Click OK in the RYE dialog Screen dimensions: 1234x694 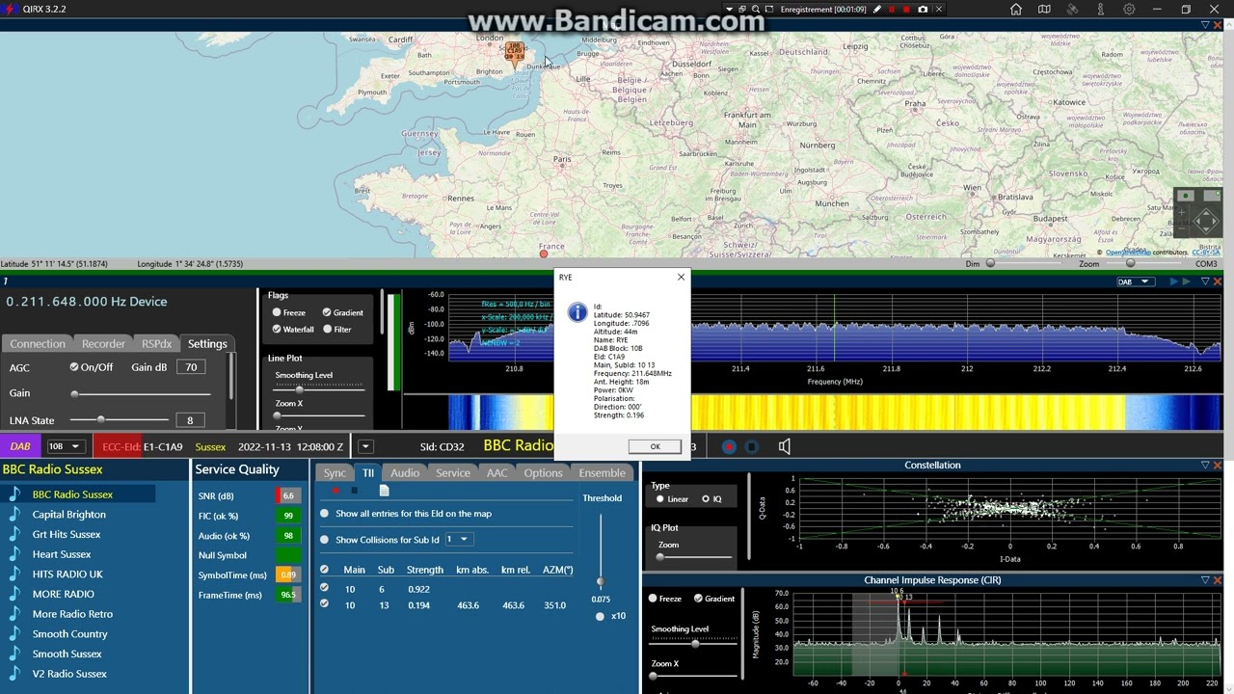pos(655,446)
